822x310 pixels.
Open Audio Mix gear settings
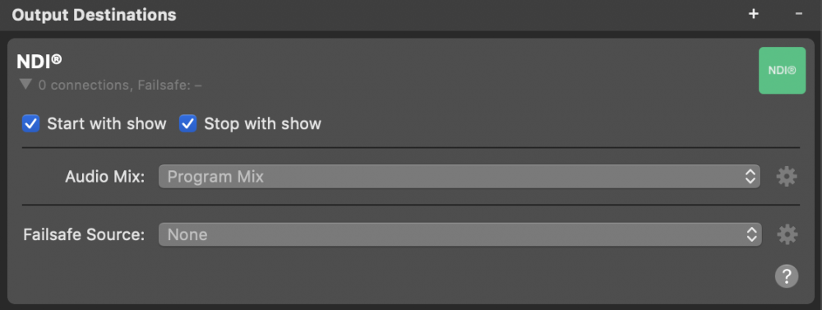coord(787,177)
